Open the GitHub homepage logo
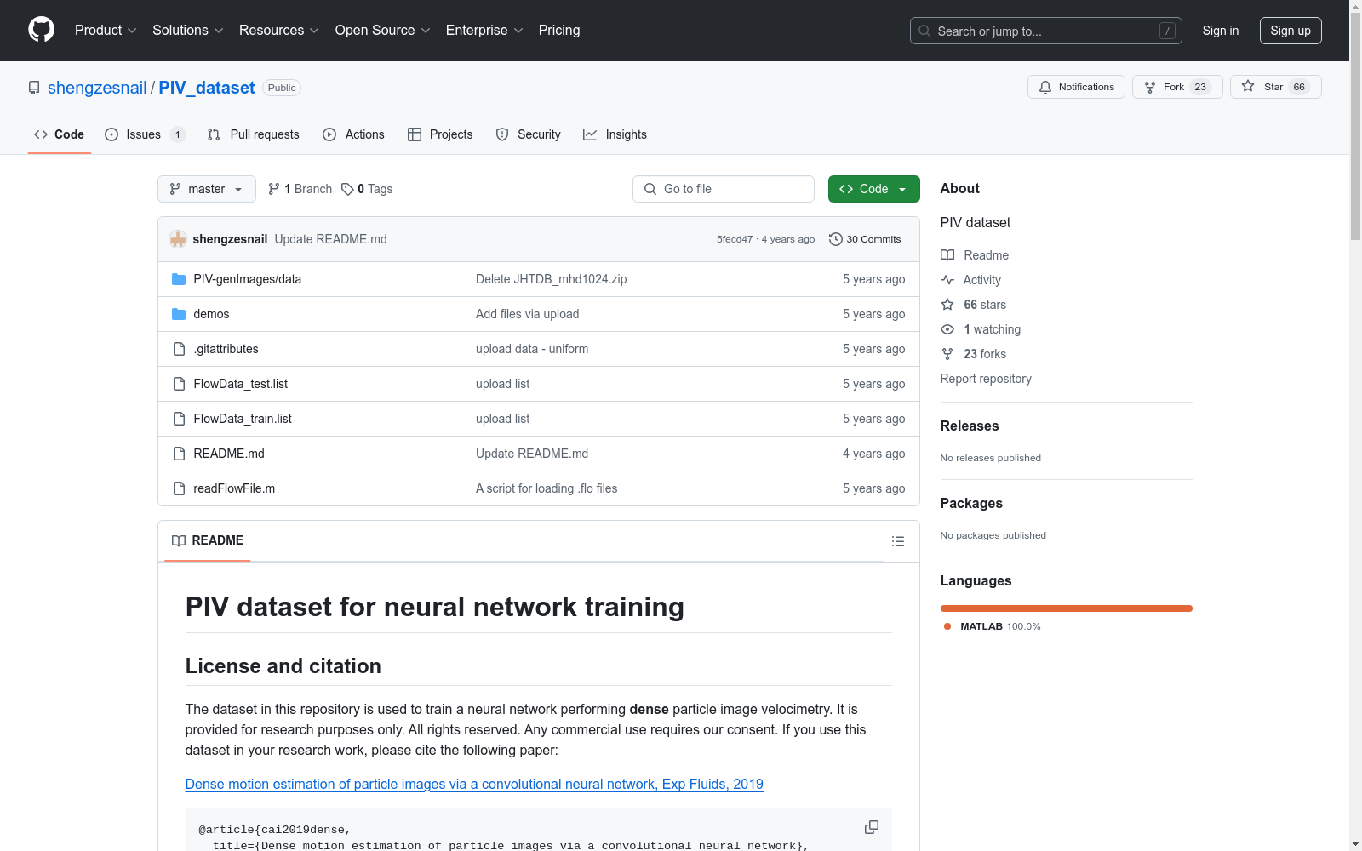Screen dimensions: 1362x851 [x=41, y=30]
